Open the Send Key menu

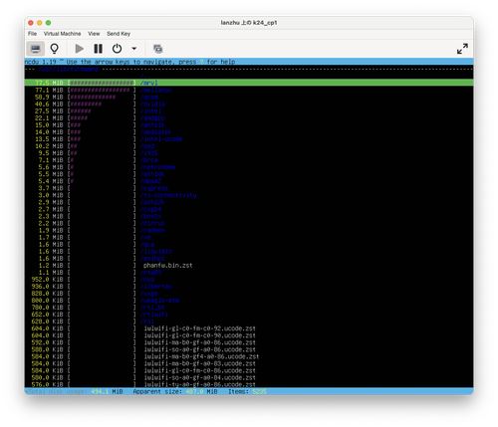[119, 34]
